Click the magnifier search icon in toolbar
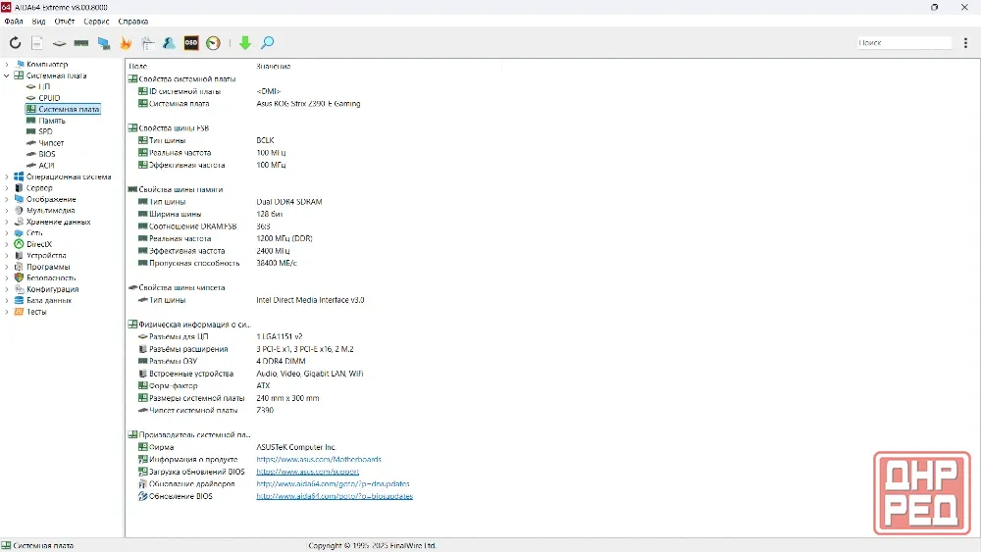 click(x=267, y=42)
